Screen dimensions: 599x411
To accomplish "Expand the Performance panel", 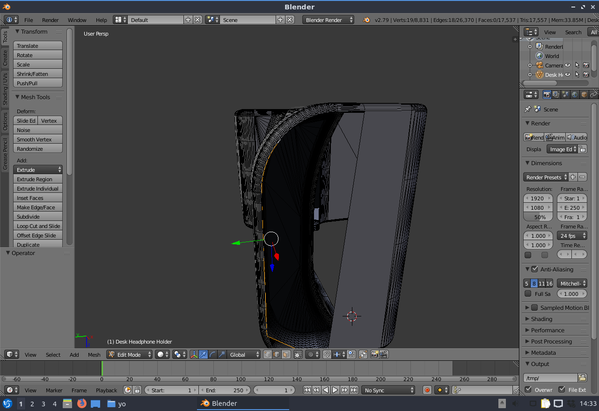I will (x=548, y=330).
